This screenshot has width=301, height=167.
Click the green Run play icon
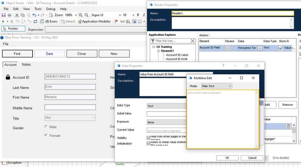(x=3, y=21)
